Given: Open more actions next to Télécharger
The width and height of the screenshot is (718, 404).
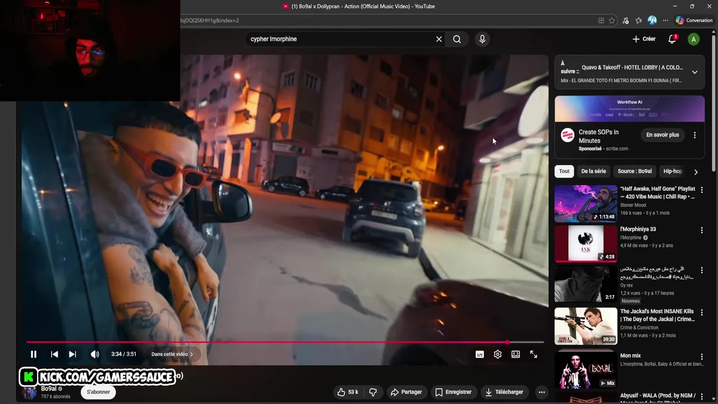Looking at the screenshot, I should point(541,392).
